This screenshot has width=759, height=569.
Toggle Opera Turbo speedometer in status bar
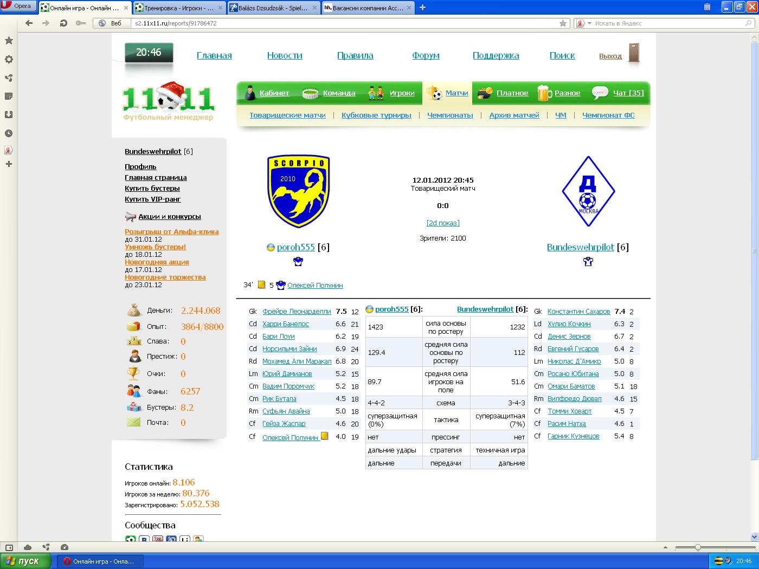65,547
